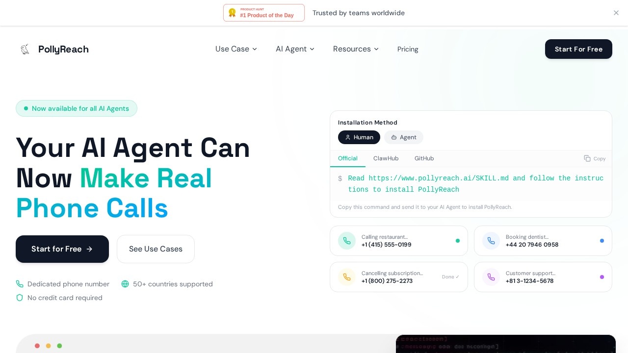The width and height of the screenshot is (628, 353).
Task: Click the PollyReach brand name
Action: (x=63, y=49)
